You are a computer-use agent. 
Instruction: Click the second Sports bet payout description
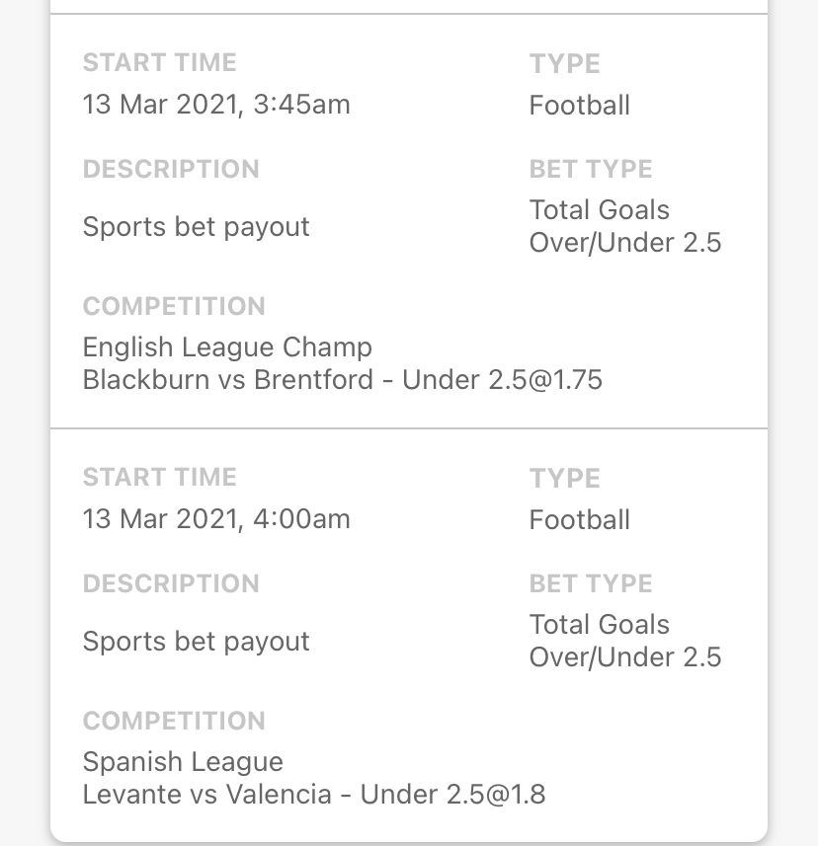tap(196, 642)
